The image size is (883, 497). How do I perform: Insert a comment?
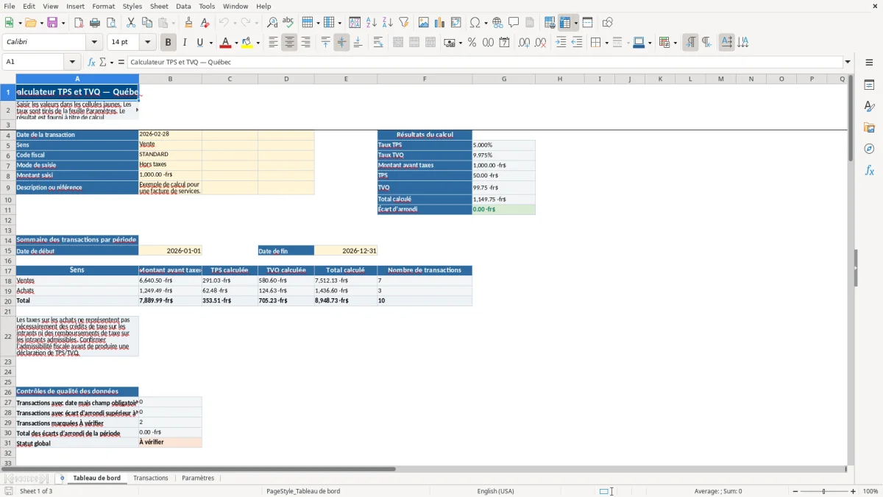click(x=514, y=23)
